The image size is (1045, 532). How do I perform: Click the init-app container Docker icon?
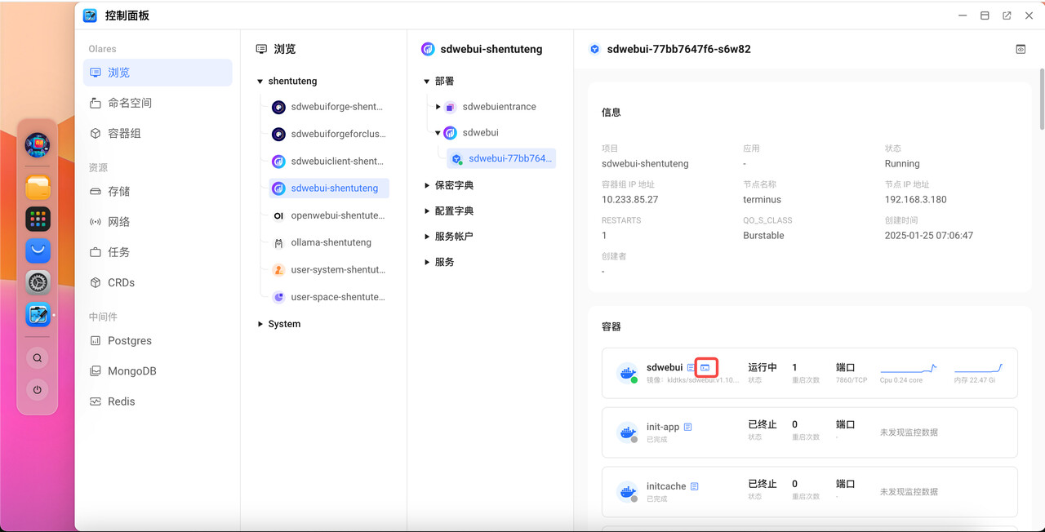pyautogui.click(x=628, y=432)
